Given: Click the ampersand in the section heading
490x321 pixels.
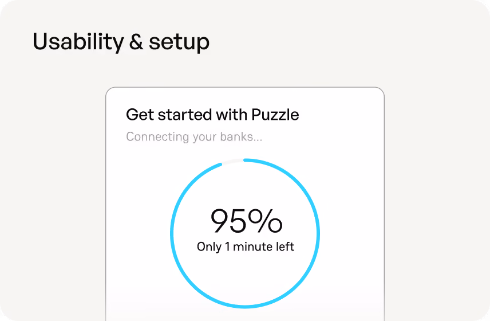Looking at the screenshot, I should (136, 41).
